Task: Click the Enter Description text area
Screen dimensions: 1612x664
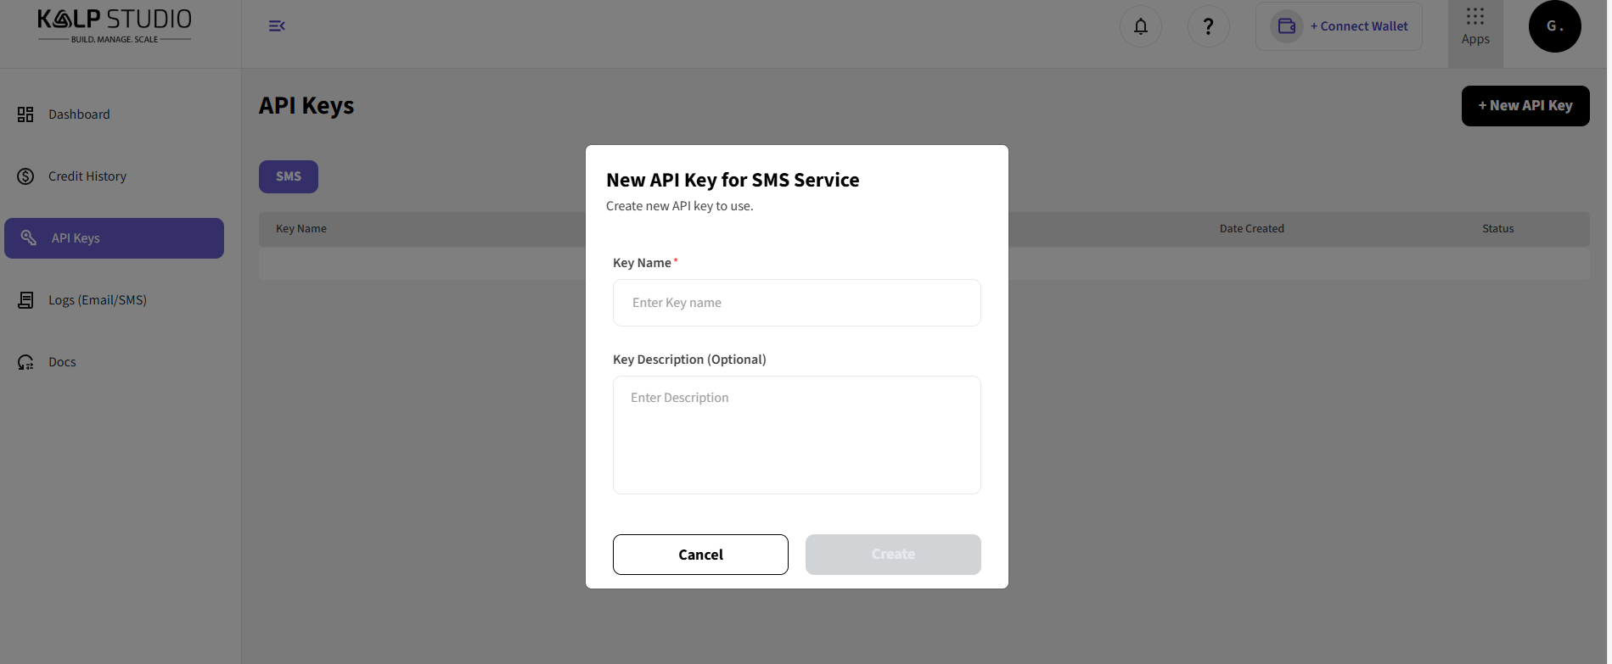Action: [x=797, y=435]
